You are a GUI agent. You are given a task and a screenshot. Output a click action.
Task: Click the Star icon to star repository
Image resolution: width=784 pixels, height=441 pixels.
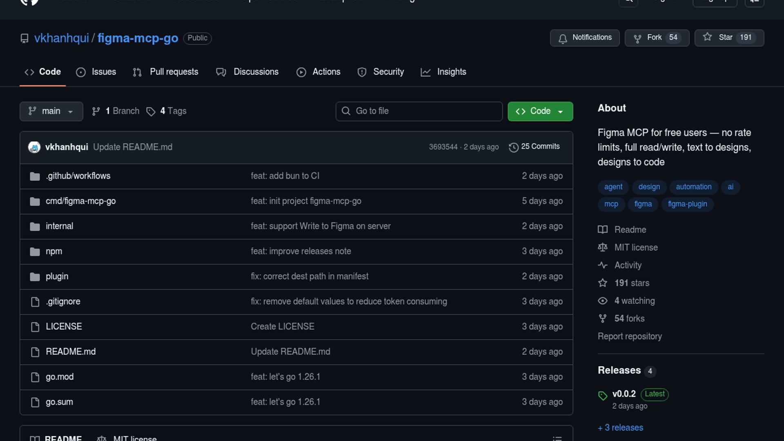pyautogui.click(x=707, y=37)
